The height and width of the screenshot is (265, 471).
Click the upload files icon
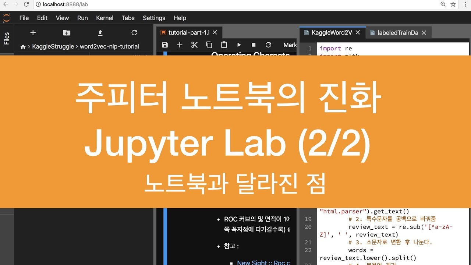coord(100,33)
